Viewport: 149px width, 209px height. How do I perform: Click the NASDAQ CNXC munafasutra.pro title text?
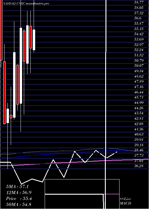(x=26, y=4)
